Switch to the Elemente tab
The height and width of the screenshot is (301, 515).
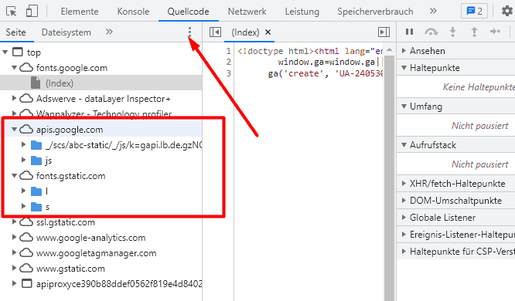pos(80,12)
